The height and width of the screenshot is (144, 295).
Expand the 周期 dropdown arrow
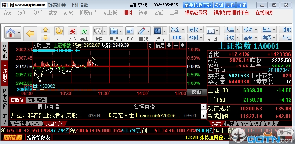click(105, 31)
